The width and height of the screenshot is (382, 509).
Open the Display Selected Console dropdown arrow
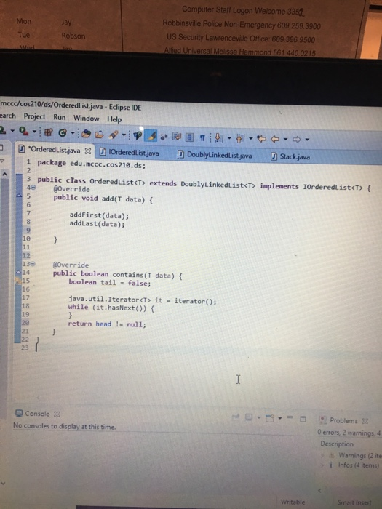click(x=258, y=417)
